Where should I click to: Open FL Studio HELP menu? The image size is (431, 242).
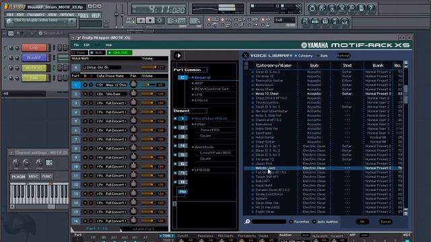point(96,15)
